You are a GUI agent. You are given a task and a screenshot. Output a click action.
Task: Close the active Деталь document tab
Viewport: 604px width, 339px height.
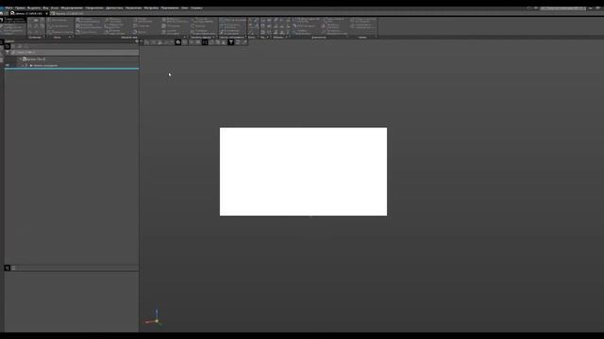coord(46,13)
